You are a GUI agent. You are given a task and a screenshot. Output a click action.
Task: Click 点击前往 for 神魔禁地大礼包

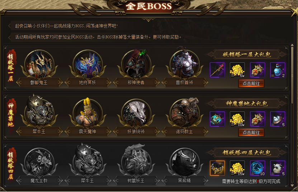251,133
